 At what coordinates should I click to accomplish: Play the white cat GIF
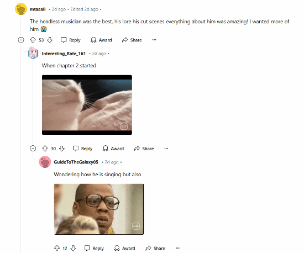87,105
